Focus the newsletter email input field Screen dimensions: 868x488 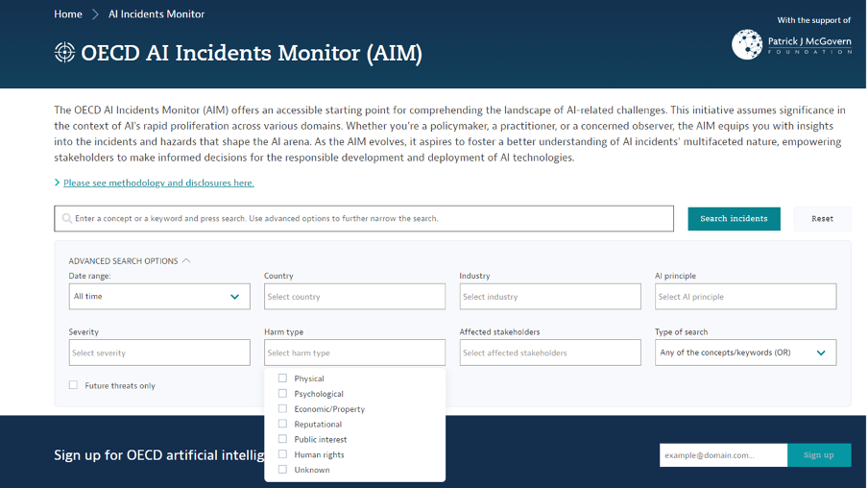tap(723, 454)
